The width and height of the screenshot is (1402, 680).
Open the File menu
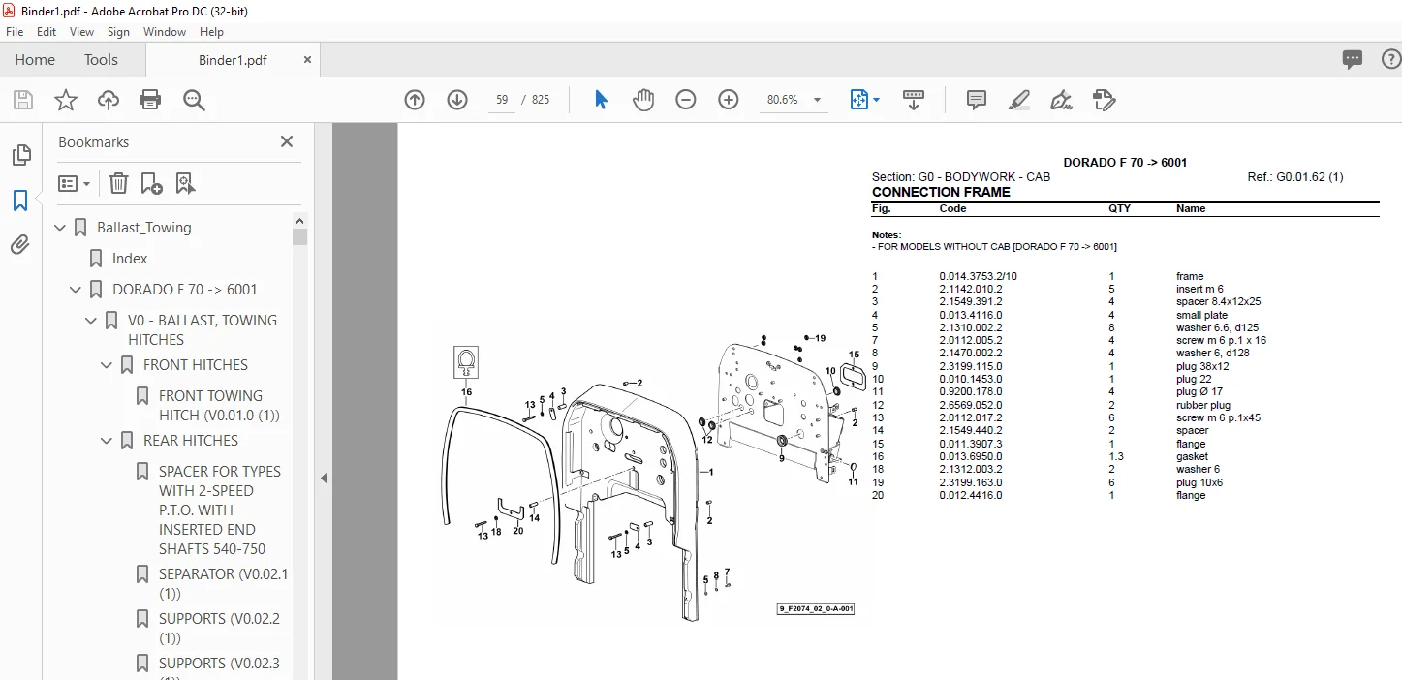point(15,32)
